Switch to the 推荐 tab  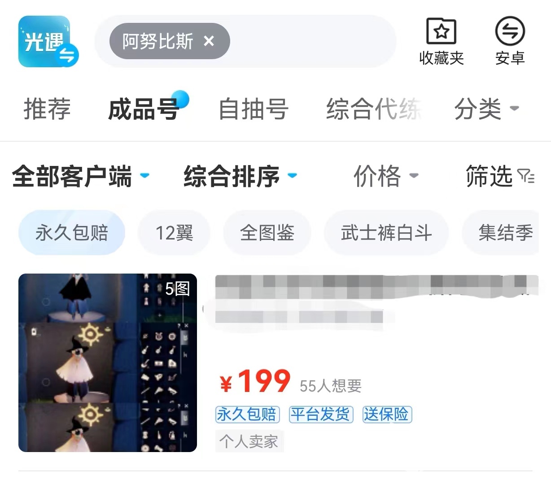click(47, 109)
